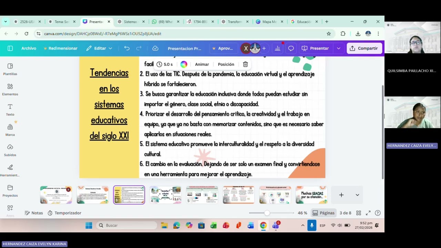Image resolution: width=441 pixels, height=248 pixels.
Task: Expand the tab search dropdown arrow
Action: 6,22
